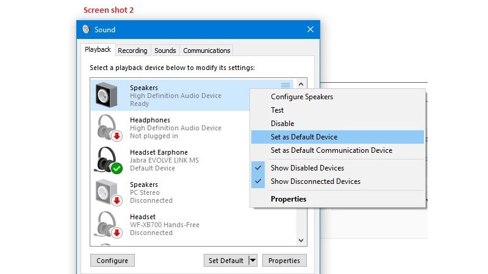Toggle Show Disconnected Devices checkmark

(x=258, y=181)
